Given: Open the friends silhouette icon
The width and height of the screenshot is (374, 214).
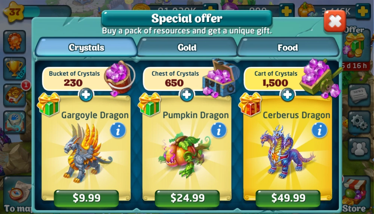Looking at the screenshot, I should tap(359, 149).
